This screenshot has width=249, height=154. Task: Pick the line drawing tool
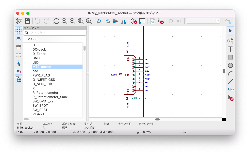(x=230, y=82)
